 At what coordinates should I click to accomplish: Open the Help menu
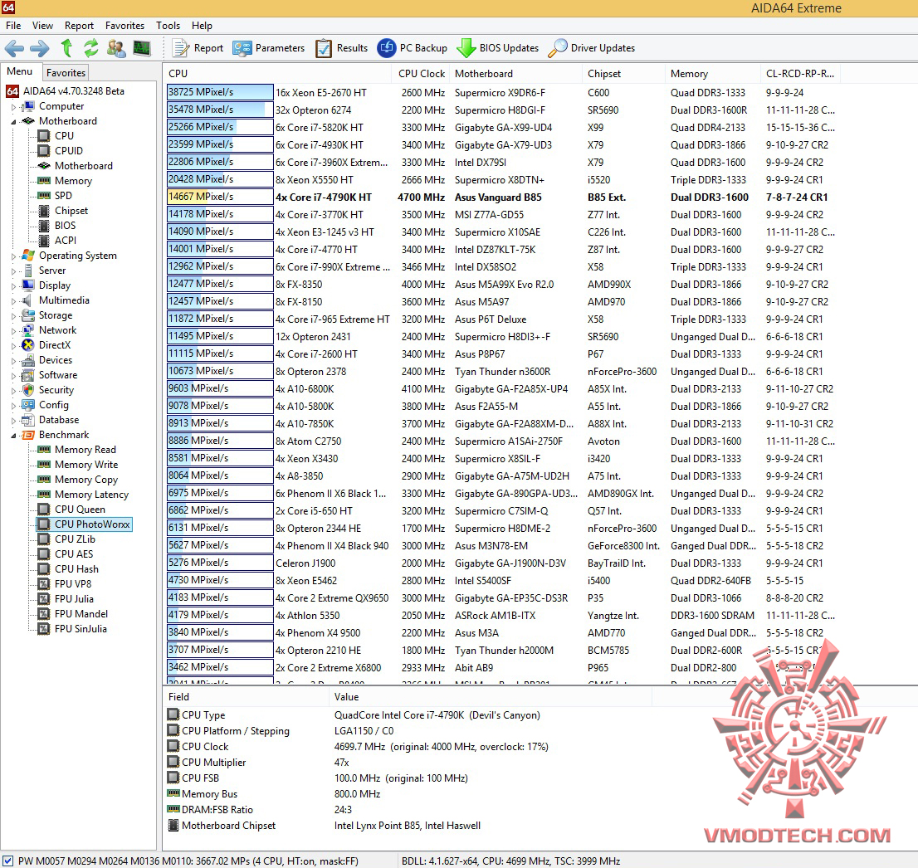[x=202, y=26]
